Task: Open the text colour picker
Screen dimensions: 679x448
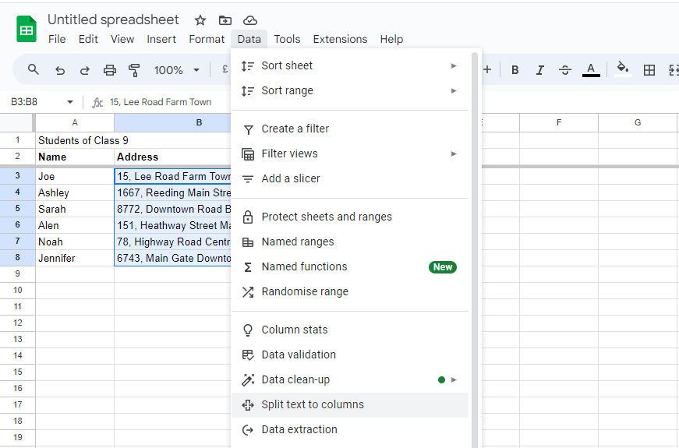Action: coord(591,70)
